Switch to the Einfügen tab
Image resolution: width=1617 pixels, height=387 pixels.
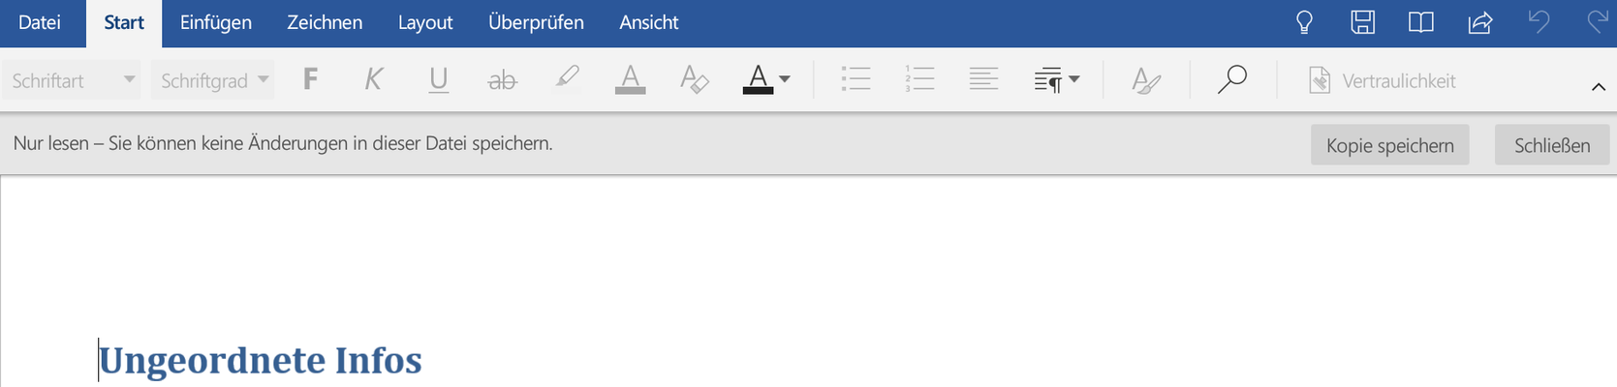point(216,22)
